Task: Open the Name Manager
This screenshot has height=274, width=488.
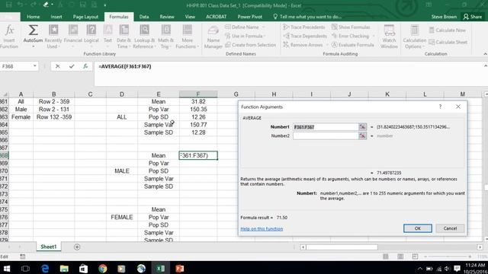Action: pos(213,37)
